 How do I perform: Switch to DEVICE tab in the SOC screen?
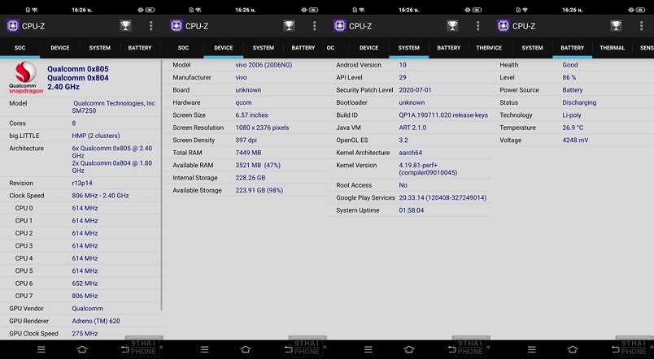pyautogui.click(x=60, y=48)
